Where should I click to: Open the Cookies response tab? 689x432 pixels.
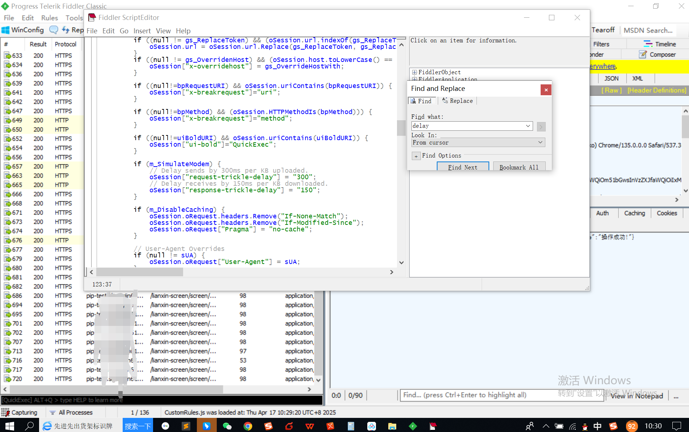tap(667, 213)
